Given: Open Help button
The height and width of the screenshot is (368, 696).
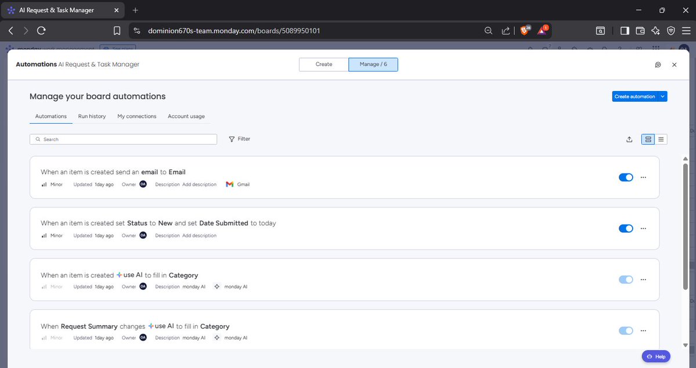Looking at the screenshot, I should click(x=656, y=356).
